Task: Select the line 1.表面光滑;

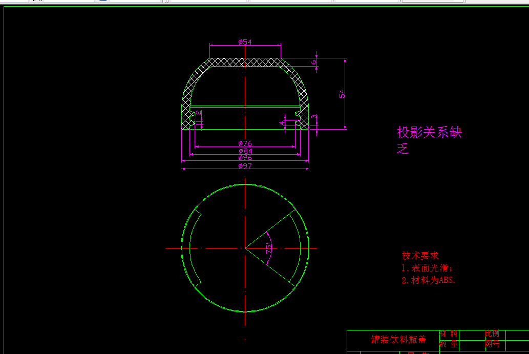Action: [x=427, y=268]
